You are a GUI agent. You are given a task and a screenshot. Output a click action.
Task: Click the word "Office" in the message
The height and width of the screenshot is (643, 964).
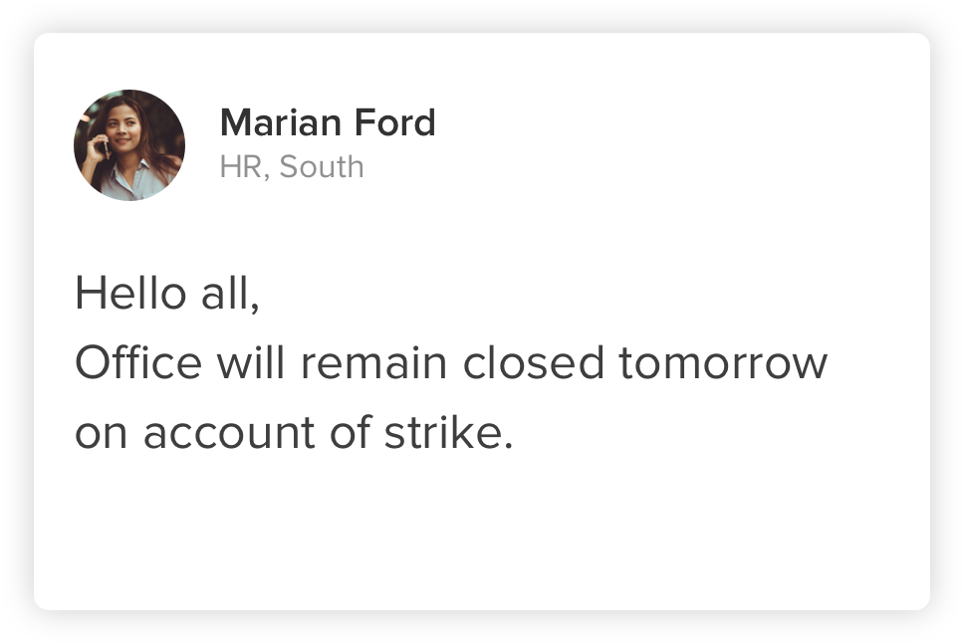(137, 364)
